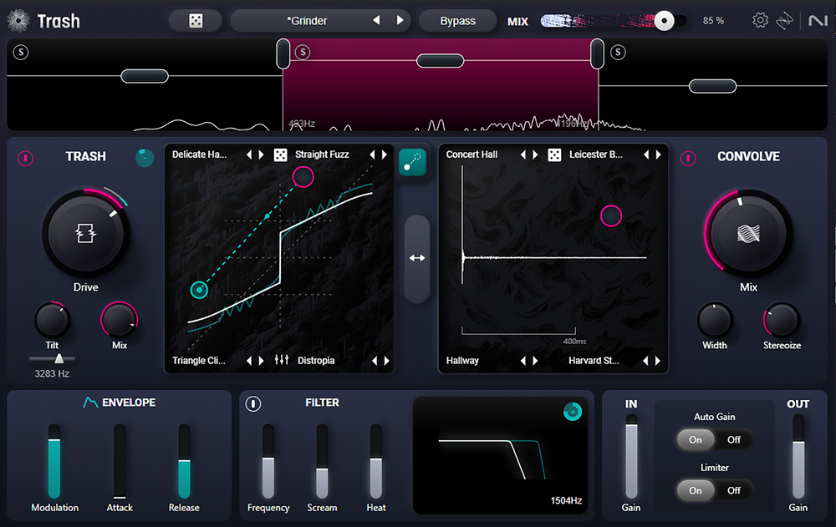Click next arrow for Distropia
The image size is (836, 527).
pos(386,361)
